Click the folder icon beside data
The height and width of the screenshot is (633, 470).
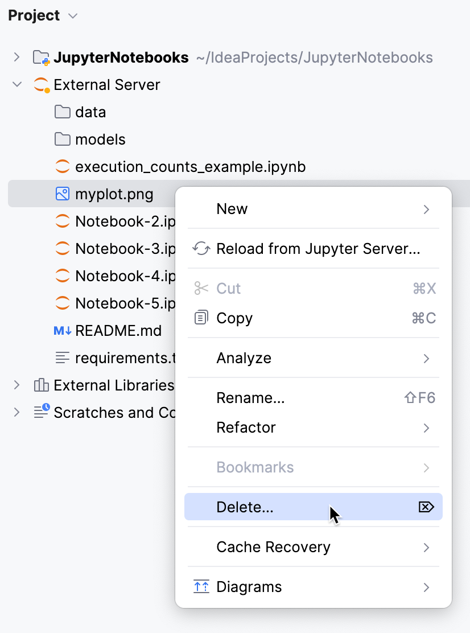[61, 112]
